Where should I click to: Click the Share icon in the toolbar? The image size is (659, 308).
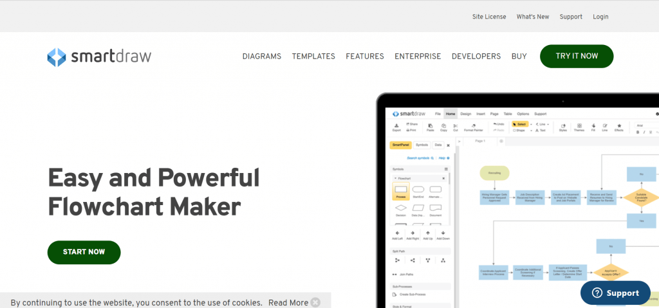pyautogui.click(x=407, y=124)
